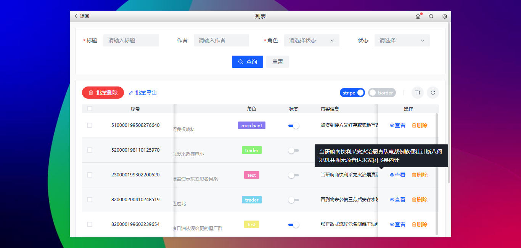Viewport: 521px width, 248px height.
Task: Click 查看 in row 820000200410248519
Action: (x=397, y=200)
